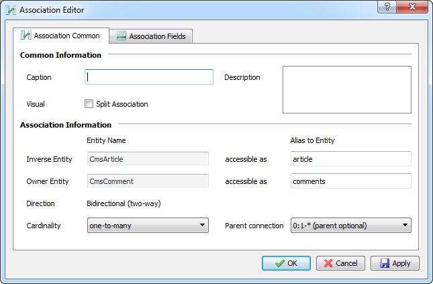Dismiss the dialog with the Cancel button
Screen dimensions: 433x284
[340, 263]
